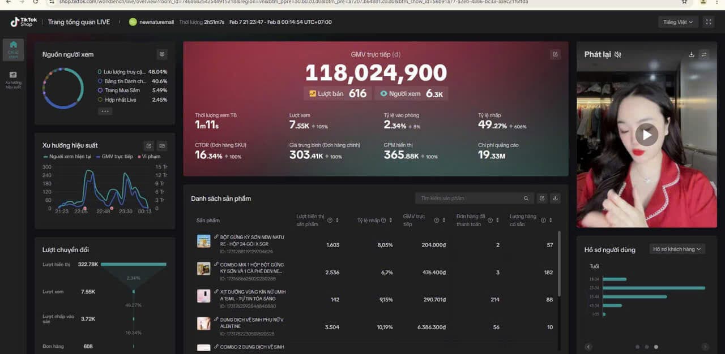Screen dimensions: 725x354
Task: Toggle Người xem hiện tại chart legend
Action: pos(67,157)
